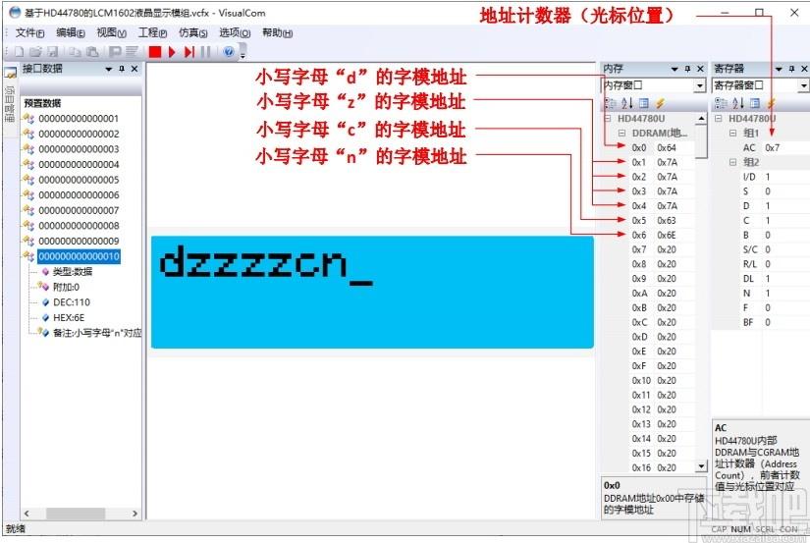The image size is (810, 543).
Task: Click the Save toolbar icon
Action: [53, 52]
